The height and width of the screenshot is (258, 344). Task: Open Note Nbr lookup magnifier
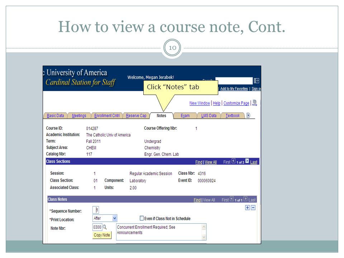pos(105,227)
